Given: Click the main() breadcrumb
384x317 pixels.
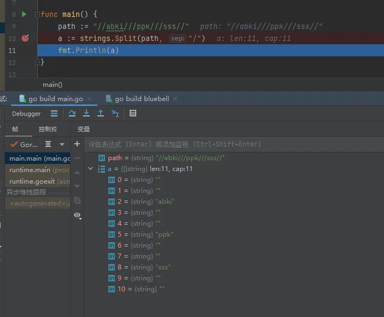Looking at the screenshot, I should pos(53,85).
